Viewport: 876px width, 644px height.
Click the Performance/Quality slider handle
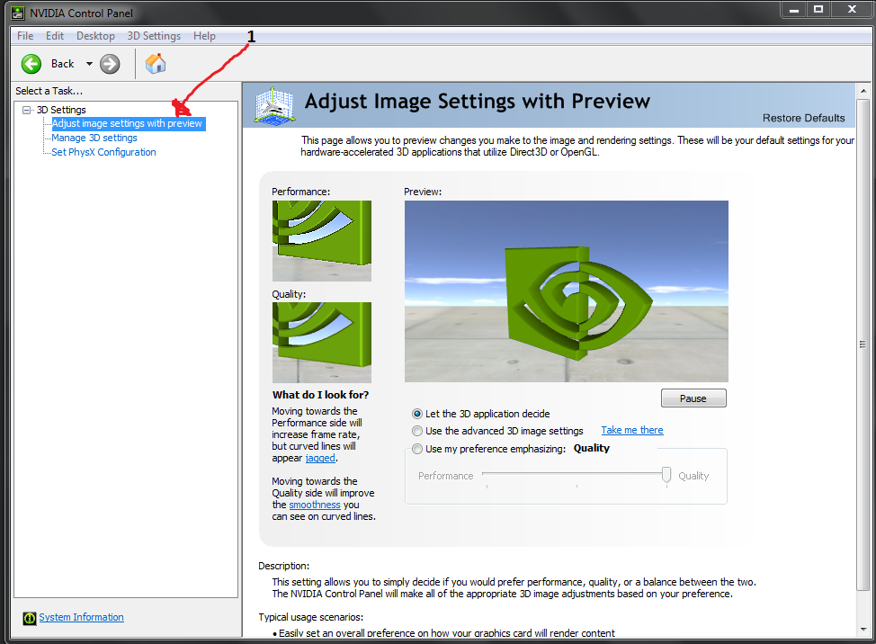(x=666, y=475)
